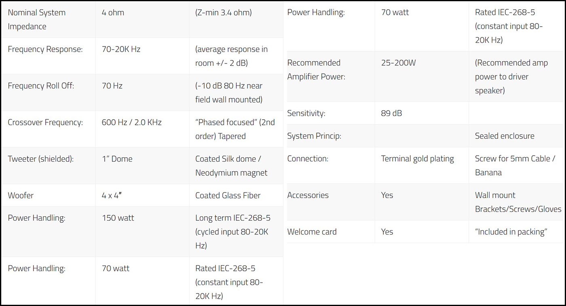Select the "25-200W" amplifier power value
Viewport: 566px width, 306px height.
(x=398, y=63)
